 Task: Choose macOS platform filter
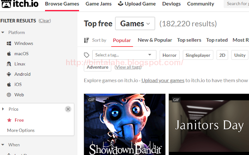click(x=21, y=54)
